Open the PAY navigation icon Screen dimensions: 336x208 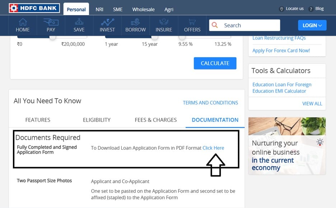coord(51,22)
